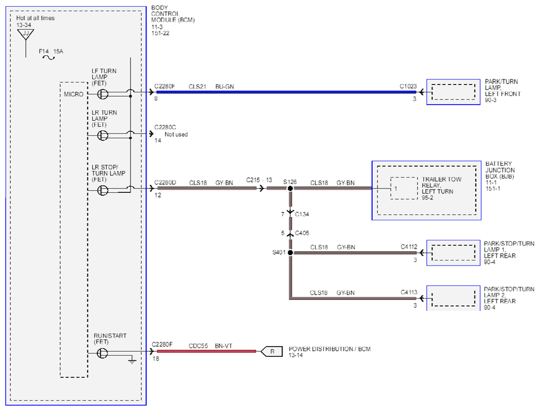Click the S126 splice dot
This screenshot has width=540, height=411.
(x=290, y=188)
